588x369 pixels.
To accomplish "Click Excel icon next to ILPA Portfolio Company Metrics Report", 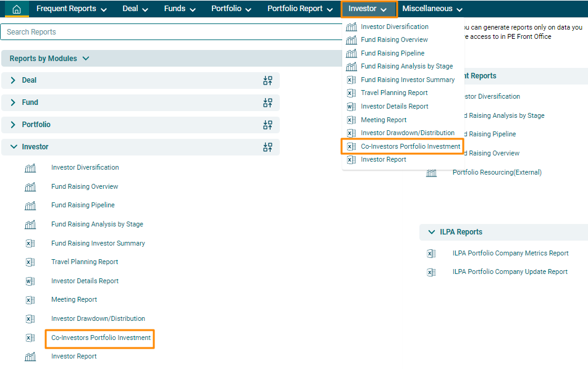I will tap(431, 254).
